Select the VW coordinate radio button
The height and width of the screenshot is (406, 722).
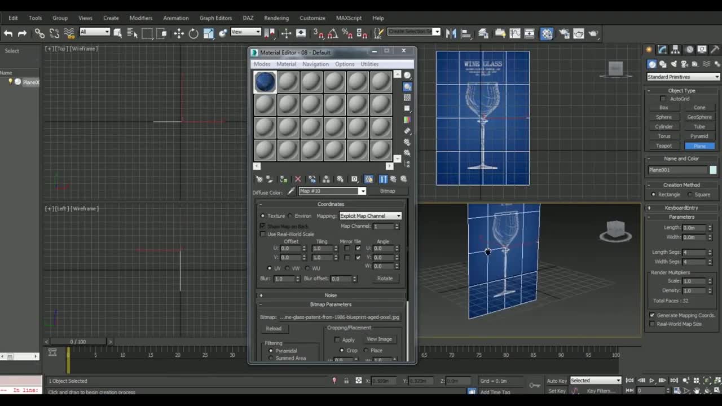coord(287,268)
